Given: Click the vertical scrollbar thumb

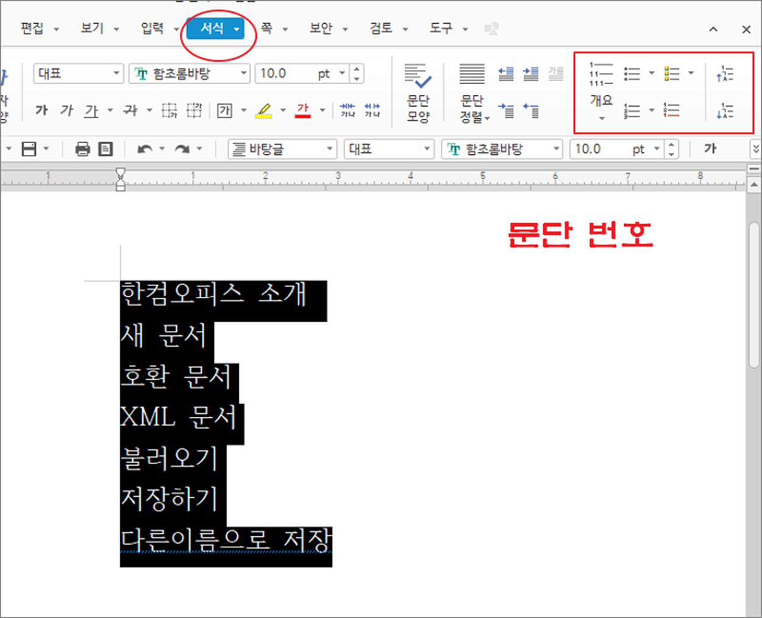Looking at the screenshot, I should point(755,296).
